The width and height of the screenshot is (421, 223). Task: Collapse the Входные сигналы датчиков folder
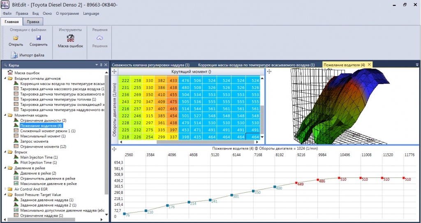[x=5, y=78]
